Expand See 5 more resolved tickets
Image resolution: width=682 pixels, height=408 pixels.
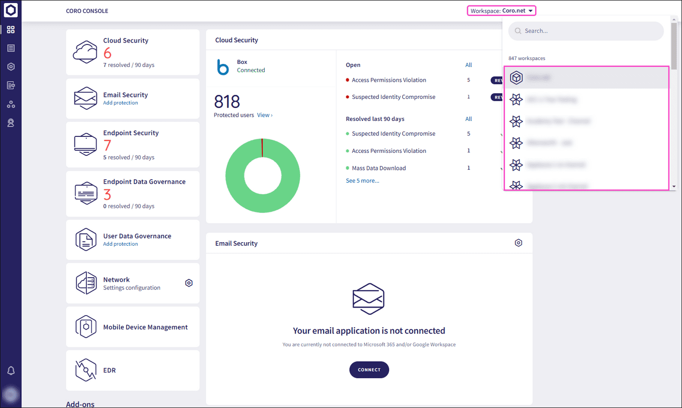(362, 181)
